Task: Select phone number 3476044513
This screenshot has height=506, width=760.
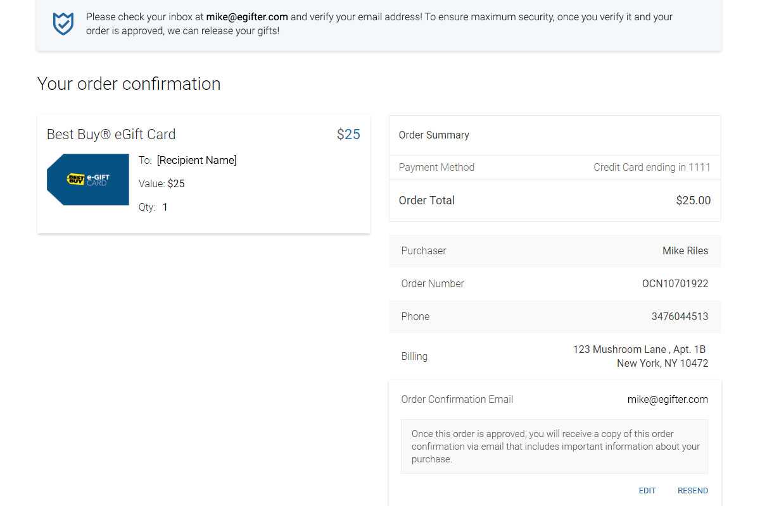Action: pyautogui.click(x=680, y=317)
